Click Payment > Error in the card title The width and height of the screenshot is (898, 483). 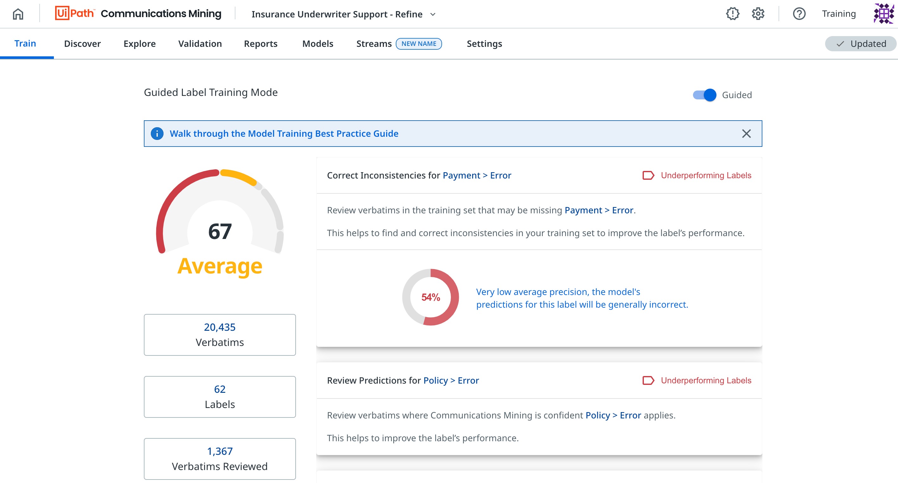477,175
